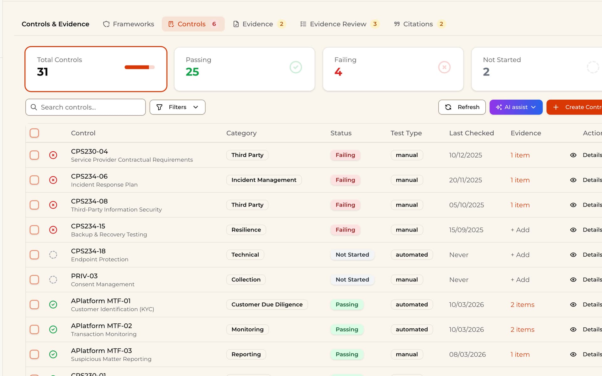Click the not-started icon for CPS234-18
Screen dimensions: 602x376
click(53, 255)
